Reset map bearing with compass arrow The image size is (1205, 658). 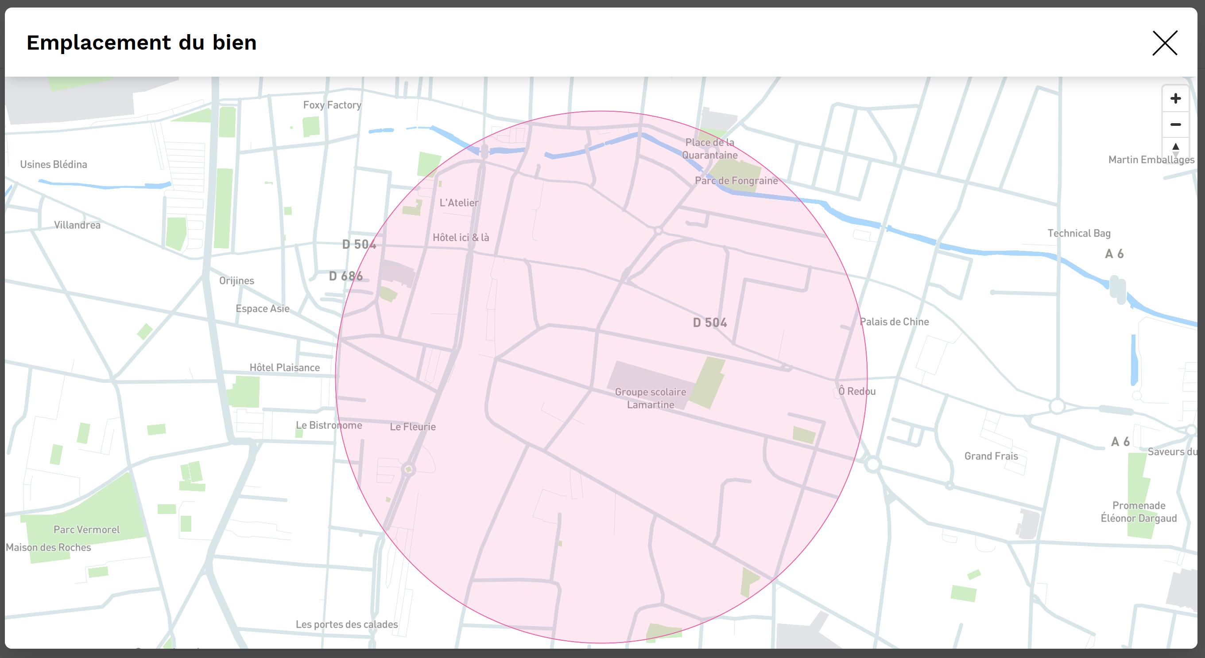pos(1175,149)
